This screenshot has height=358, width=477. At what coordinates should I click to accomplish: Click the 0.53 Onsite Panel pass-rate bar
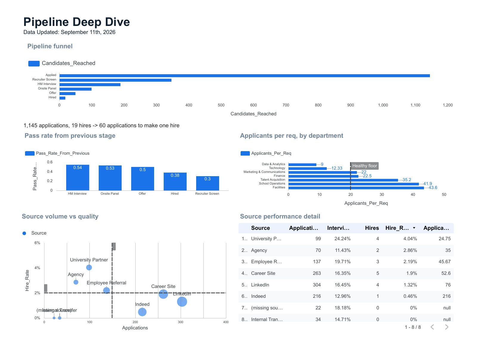pos(110,178)
